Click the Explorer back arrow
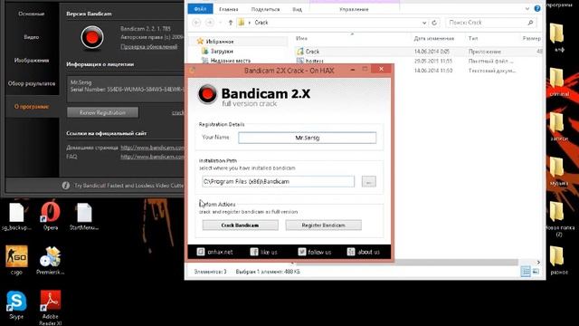Screen dimensions: 579x326 pos(196,23)
